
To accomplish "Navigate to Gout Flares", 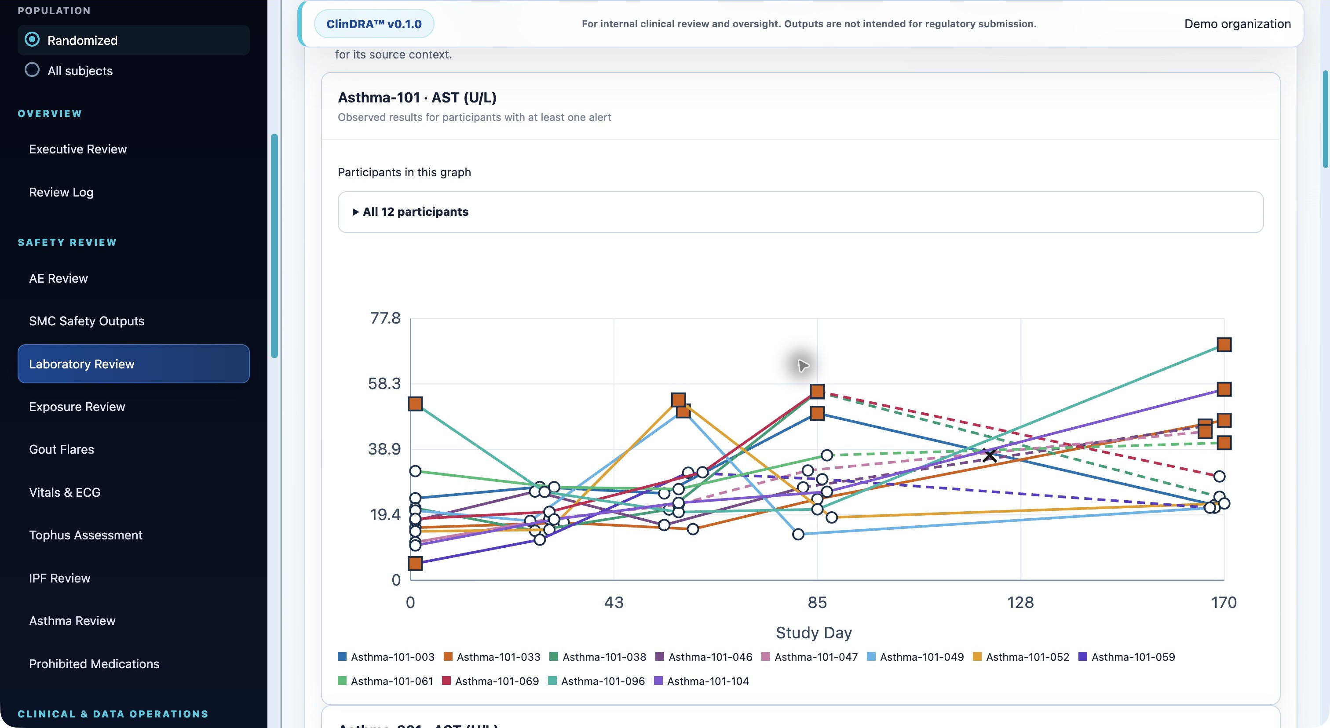I will [62, 449].
